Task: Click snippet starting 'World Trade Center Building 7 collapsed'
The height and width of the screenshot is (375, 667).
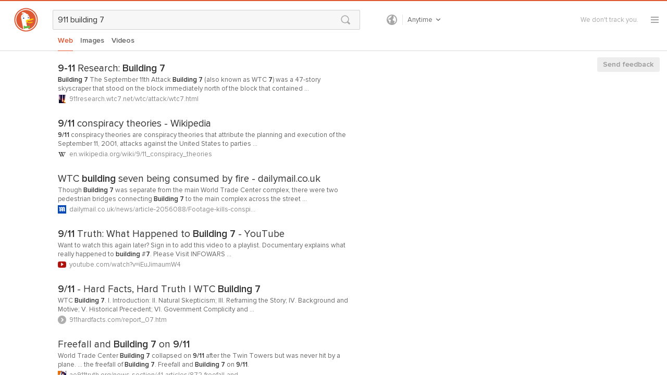Action: 199,360
